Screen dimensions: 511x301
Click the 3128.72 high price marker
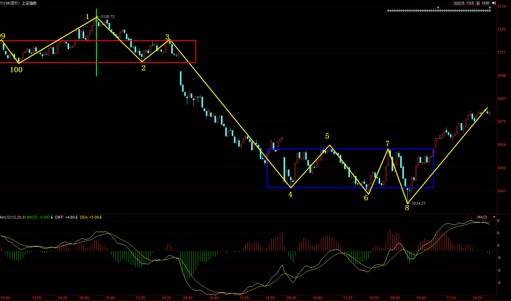coord(107,17)
